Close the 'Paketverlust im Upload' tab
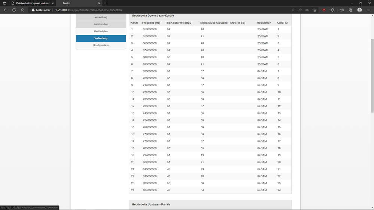This screenshot has width=374, height=210. (53, 3)
